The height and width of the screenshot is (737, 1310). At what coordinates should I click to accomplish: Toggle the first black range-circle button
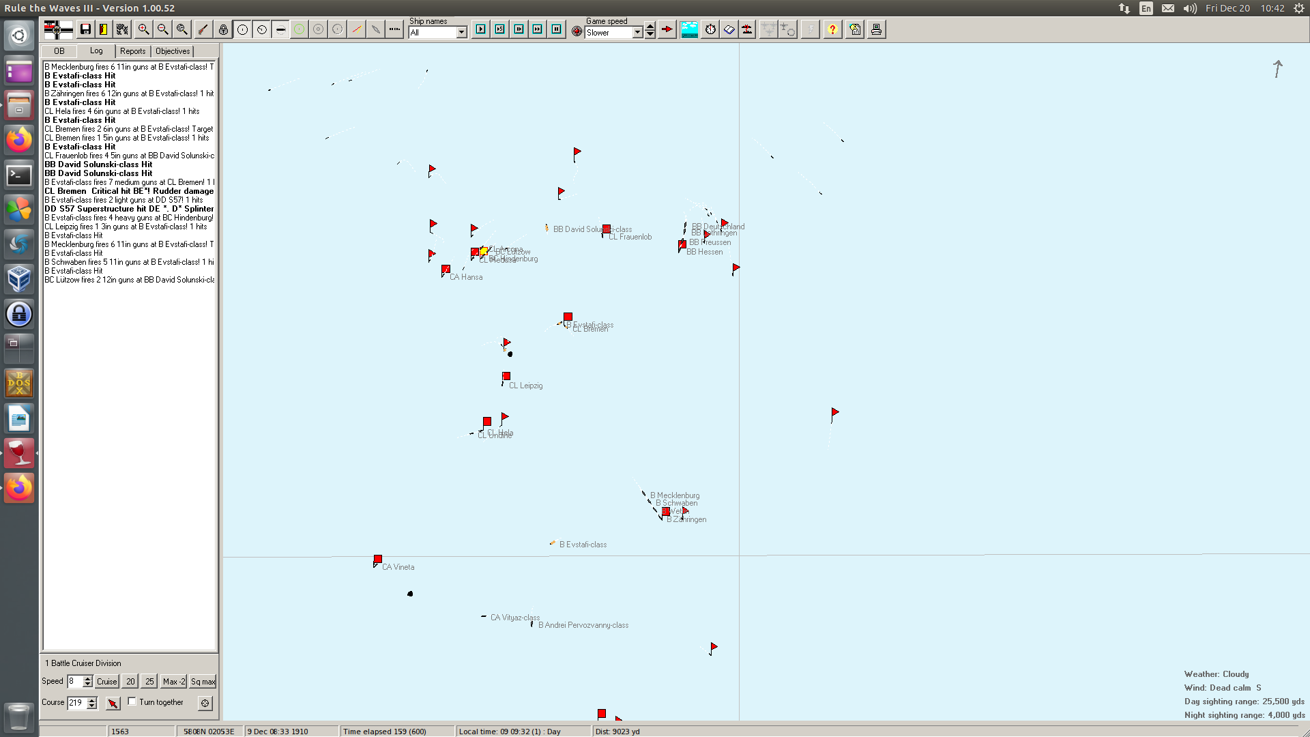242,29
